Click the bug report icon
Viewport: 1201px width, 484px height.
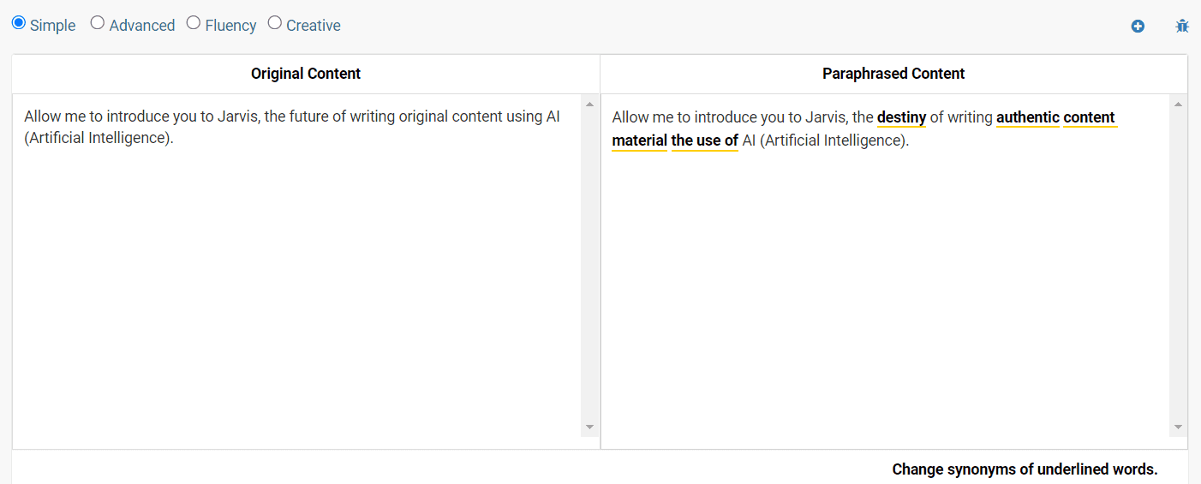pyautogui.click(x=1182, y=26)
